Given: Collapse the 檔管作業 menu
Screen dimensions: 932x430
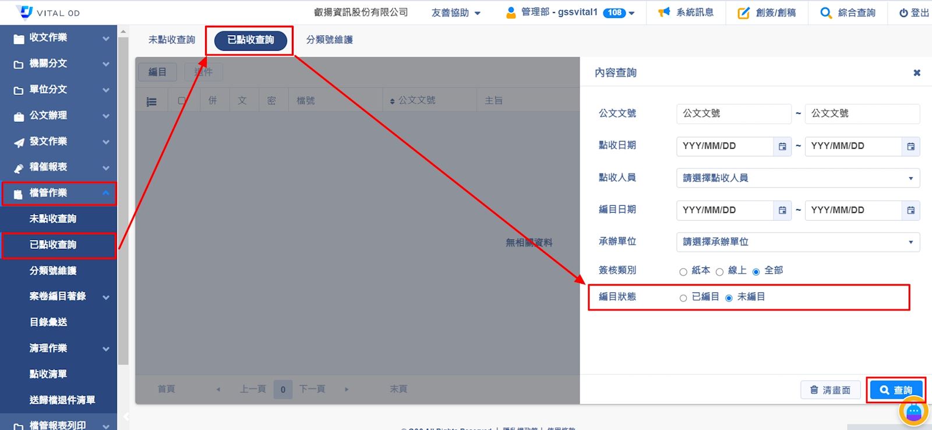Looking at the screenshot, I should (106, 193).
